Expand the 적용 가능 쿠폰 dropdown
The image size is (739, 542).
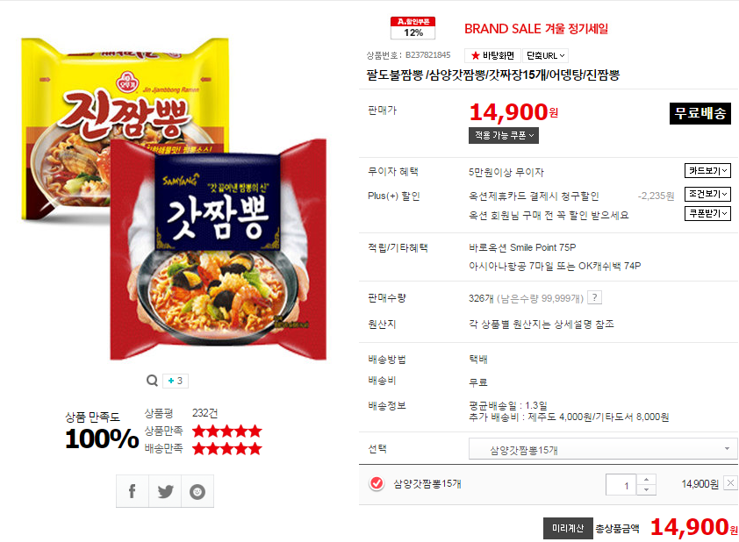click(x=504, y=136)
